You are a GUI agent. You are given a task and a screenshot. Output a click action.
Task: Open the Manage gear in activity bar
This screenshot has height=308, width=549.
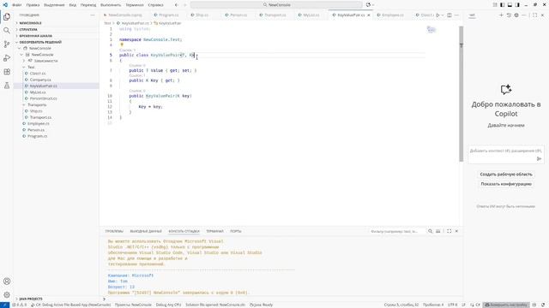pyautogui.click(x=7, y=294)
